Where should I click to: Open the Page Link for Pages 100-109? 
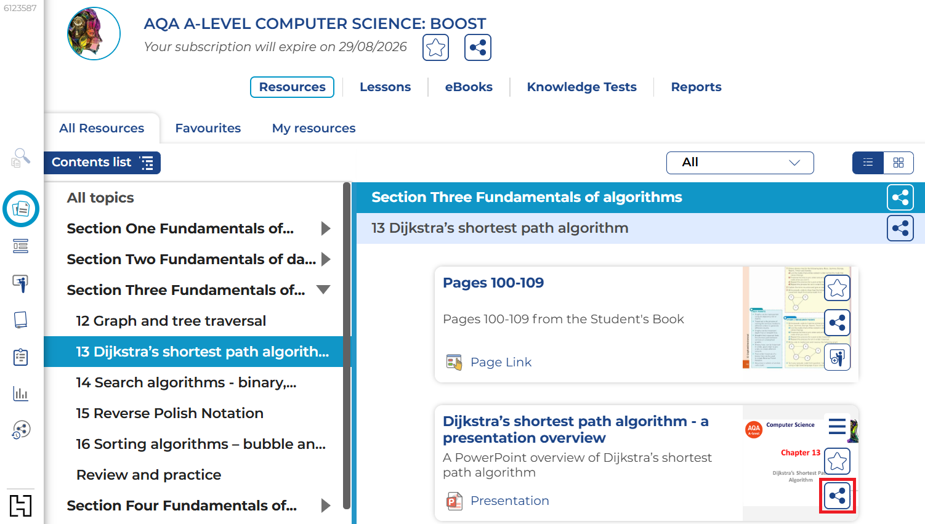(x=500, y=362)
